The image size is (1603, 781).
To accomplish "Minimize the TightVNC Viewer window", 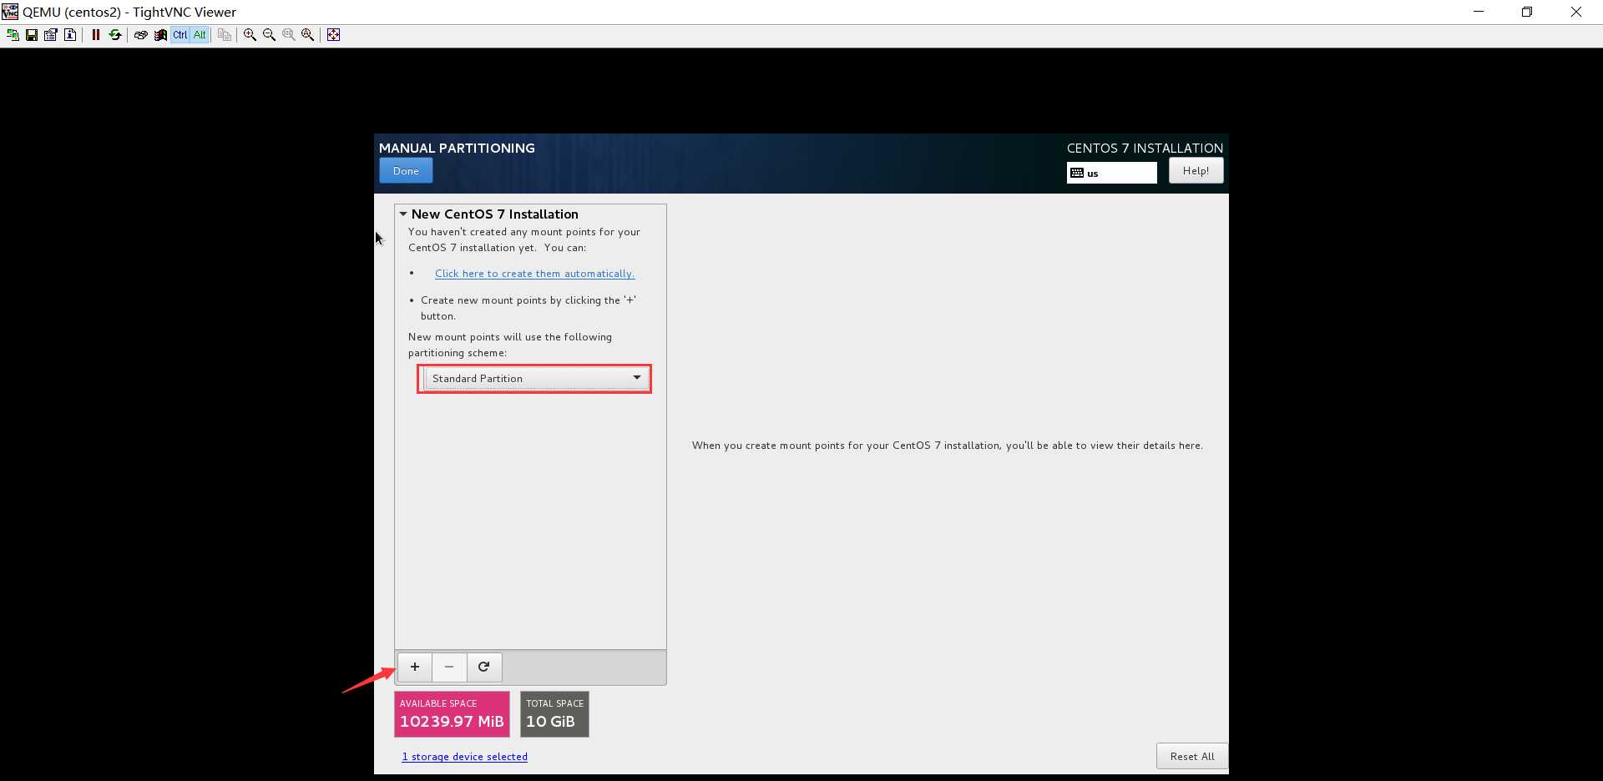I will [1479, 12].
